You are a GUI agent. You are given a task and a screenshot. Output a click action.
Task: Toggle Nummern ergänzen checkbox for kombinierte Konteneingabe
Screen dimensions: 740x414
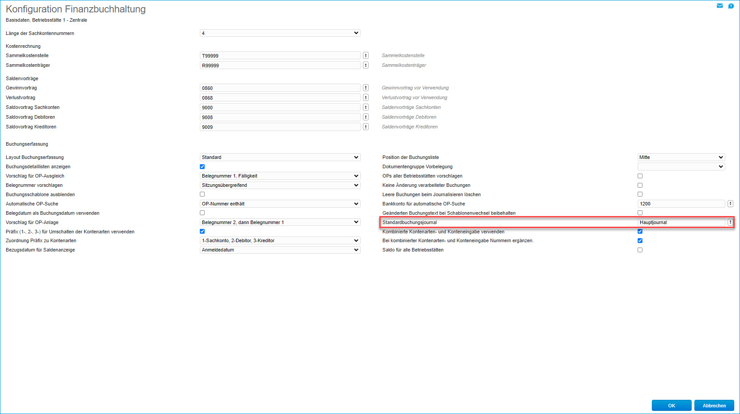coord(640,241)
